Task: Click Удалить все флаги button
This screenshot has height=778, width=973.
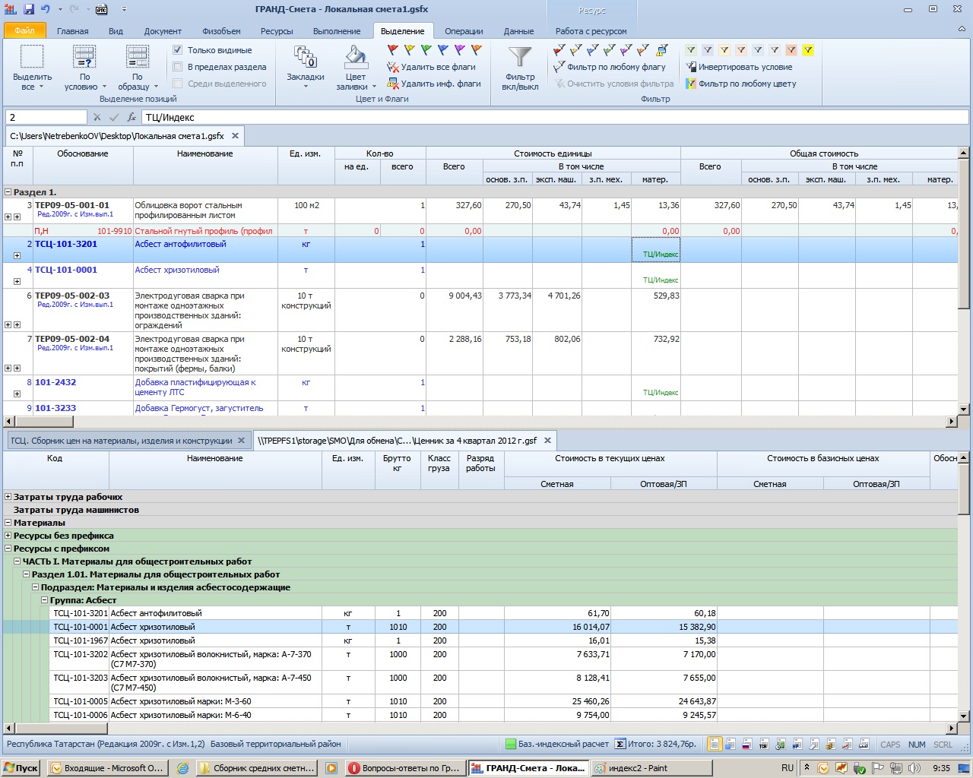Action: pos(432,67)
